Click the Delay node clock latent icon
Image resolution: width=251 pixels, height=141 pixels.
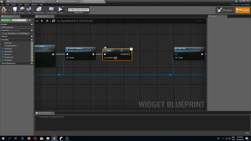[131, 49]
